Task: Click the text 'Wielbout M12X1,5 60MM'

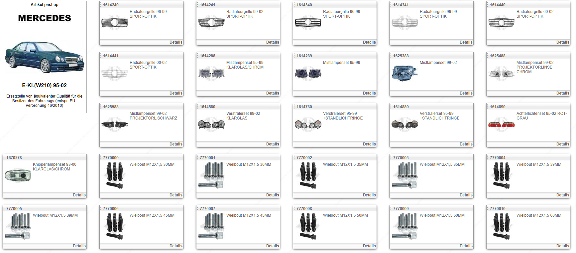Action: pos(539,215)
